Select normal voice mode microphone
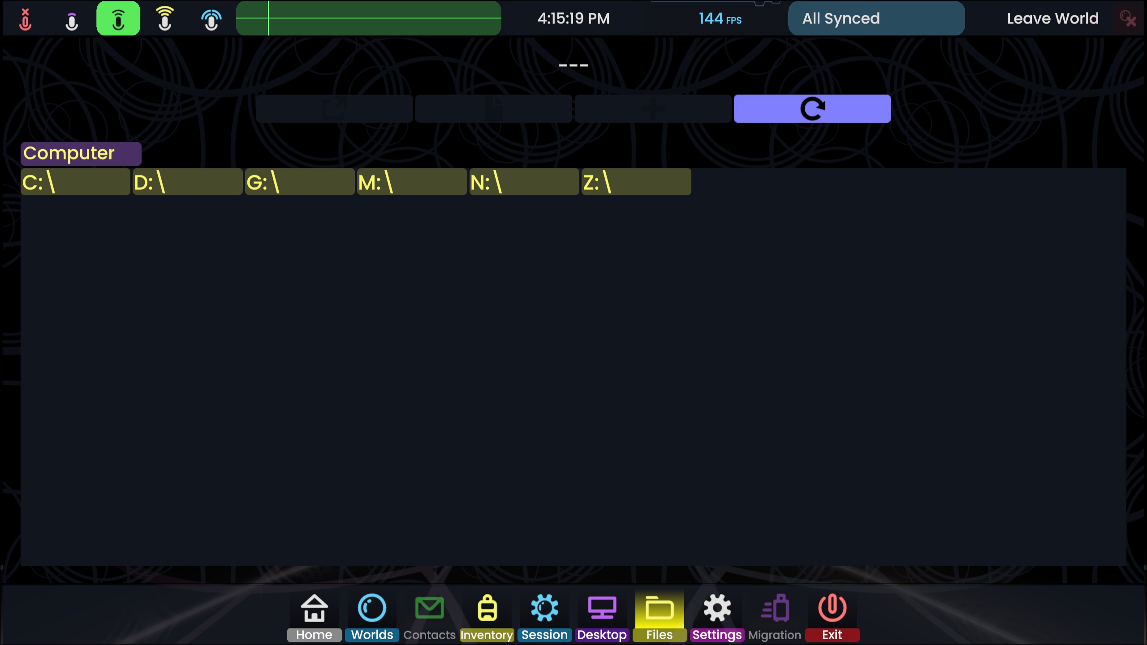1147x645 pixels. pos(118,19)
